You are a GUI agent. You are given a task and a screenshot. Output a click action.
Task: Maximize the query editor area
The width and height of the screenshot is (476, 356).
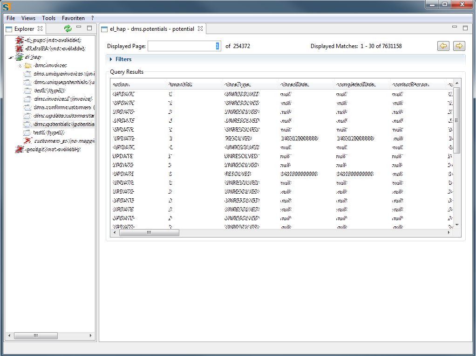pyautogui.click(x=465, y=28)
